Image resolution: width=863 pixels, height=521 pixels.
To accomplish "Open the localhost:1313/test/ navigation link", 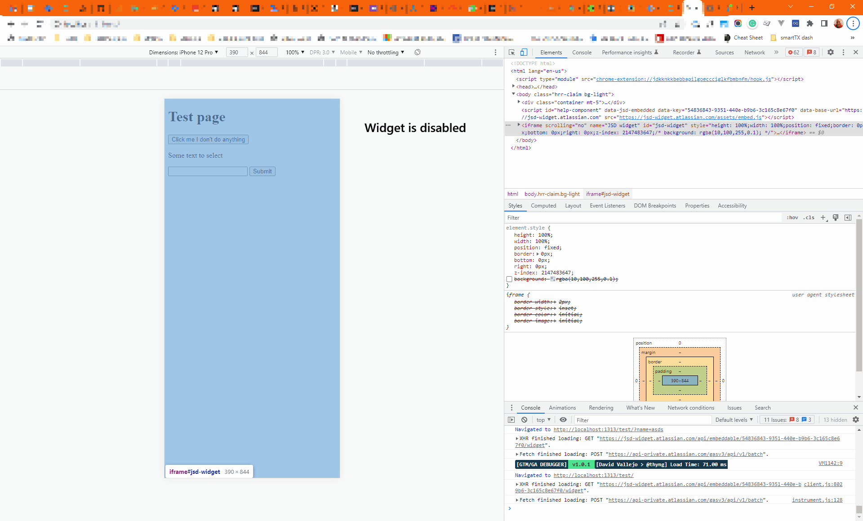I will pos(593,475).
